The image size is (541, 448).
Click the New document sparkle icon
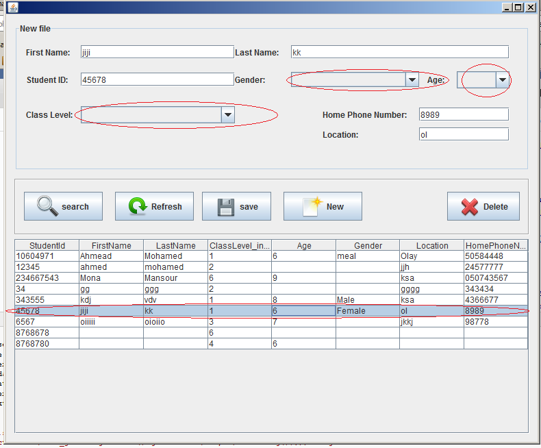click(x=312, y=206)
